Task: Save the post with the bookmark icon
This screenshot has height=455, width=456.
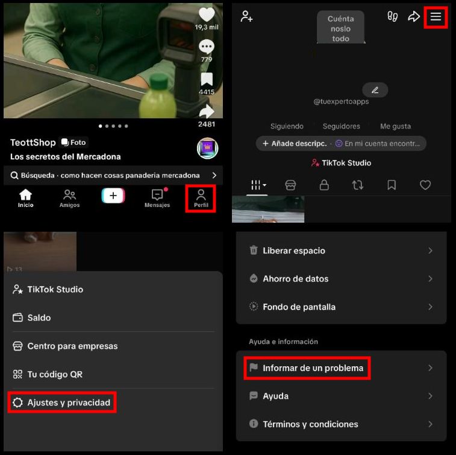Action: tap(207, 79)
